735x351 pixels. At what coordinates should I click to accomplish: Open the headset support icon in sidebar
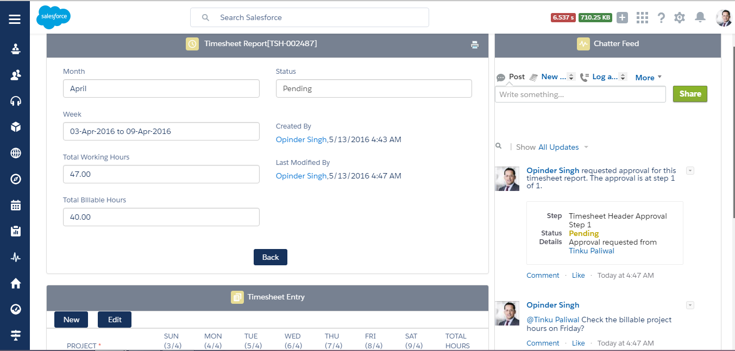[16, 101]
